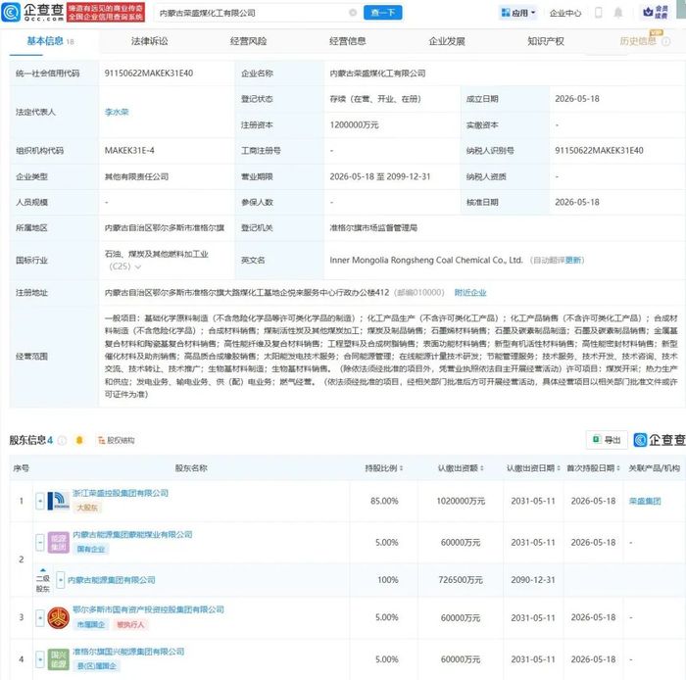Open 荣盛集团 related product link
This screenshot has height=680, width=686.
pos(645,501)
